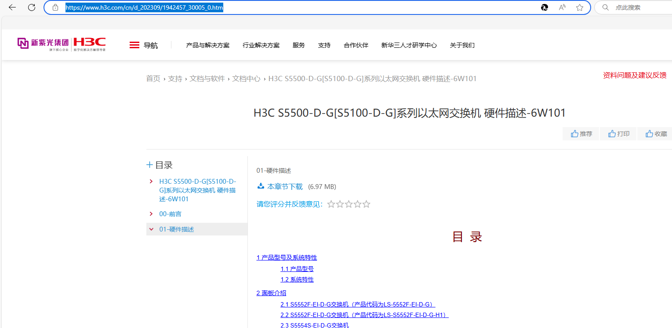View site info via the padlock icon
The width and height of the screenshot is (672, 328).
click(55, 7)
